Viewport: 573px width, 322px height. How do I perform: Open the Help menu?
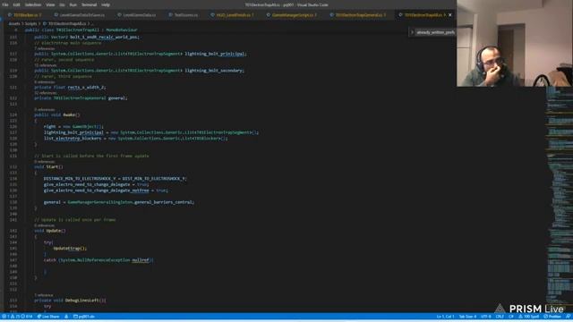106,4
